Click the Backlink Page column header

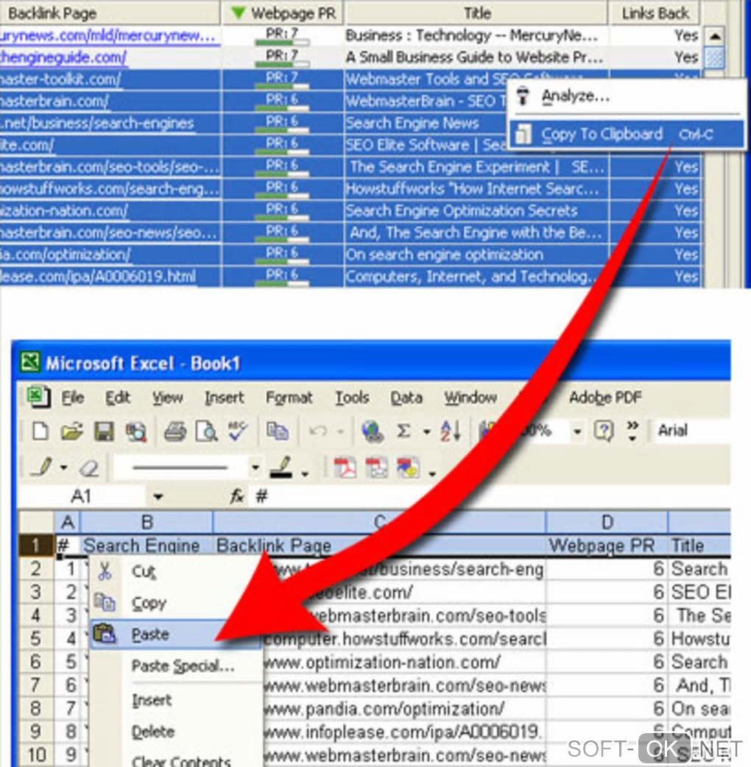click(110, 13)
